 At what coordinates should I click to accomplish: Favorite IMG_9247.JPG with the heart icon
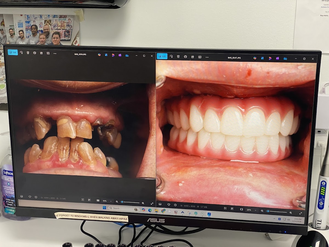pyautogui.click(x=169, y=205)
